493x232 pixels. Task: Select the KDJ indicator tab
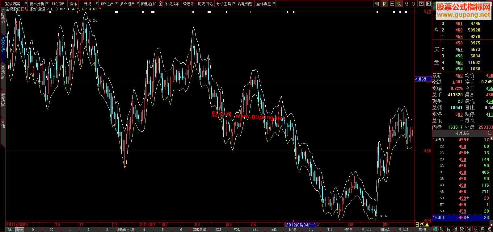[x=218, y=230]
